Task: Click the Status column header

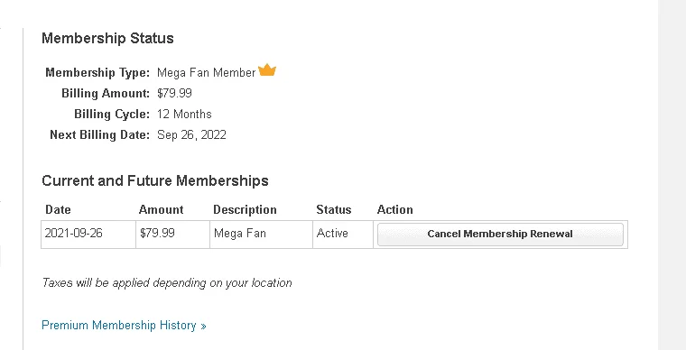Action: click(334, 210)
